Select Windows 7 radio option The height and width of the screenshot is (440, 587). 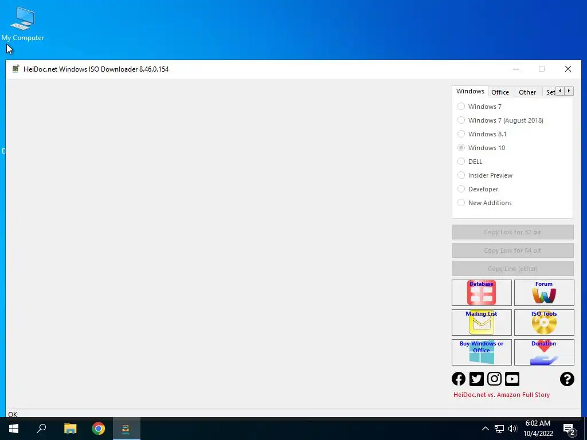pyautogui.click(x=480, y=107)
